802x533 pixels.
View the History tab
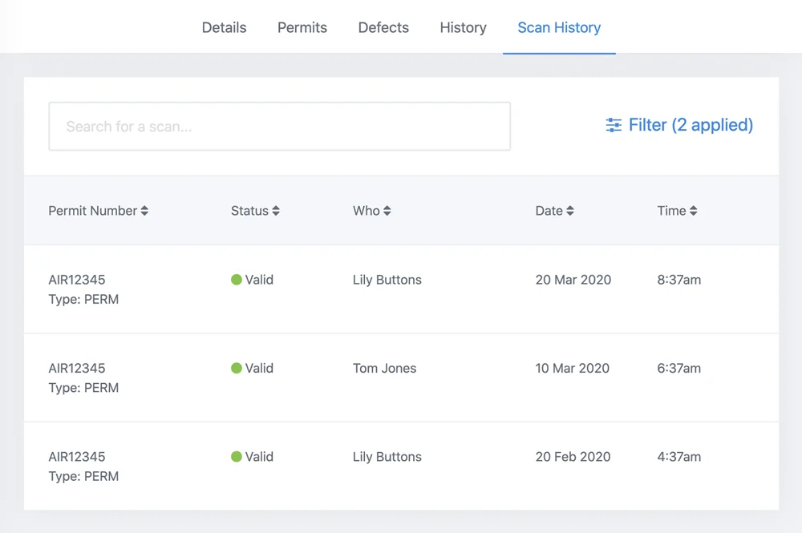463,27
